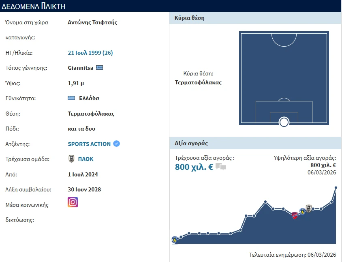This screenshot has width=342, height=262.
Task: Click the black-white PAOK crest on chart
Action: tap(308, 208)
